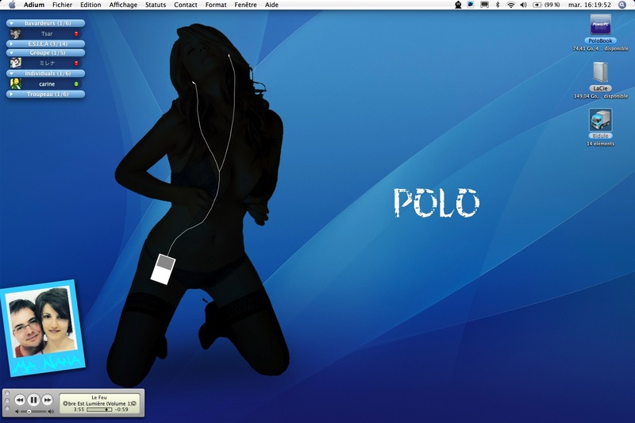The height and width of the screenshot is (423, 635).
Task: Open the Statuts menu
Action: [156, 5]
